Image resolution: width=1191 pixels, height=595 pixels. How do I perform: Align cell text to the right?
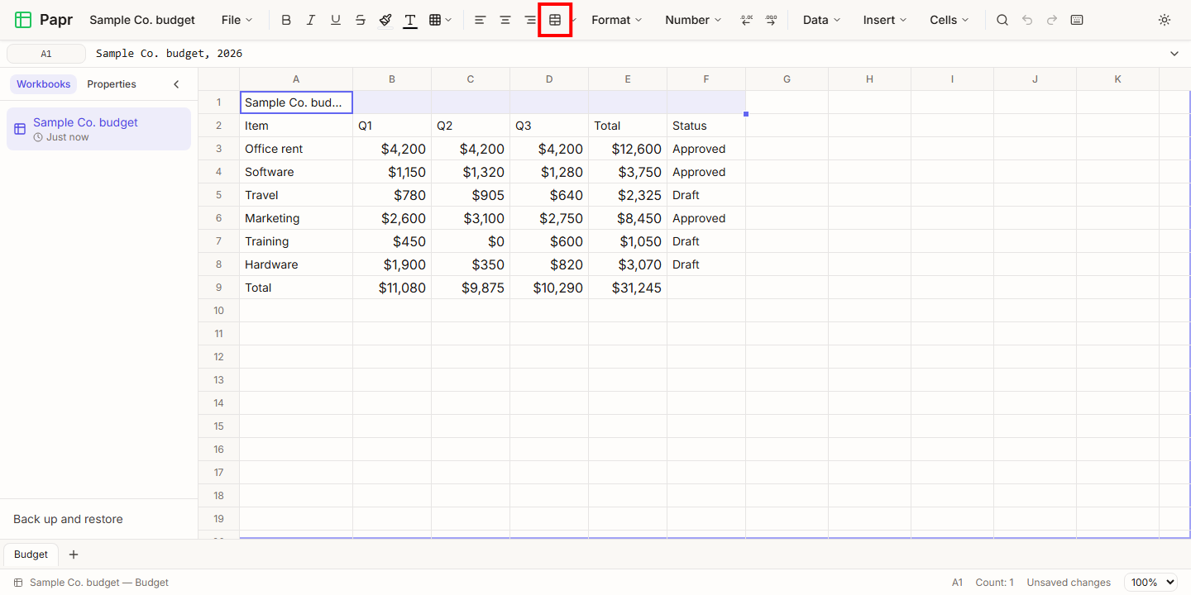coord(529,20)
